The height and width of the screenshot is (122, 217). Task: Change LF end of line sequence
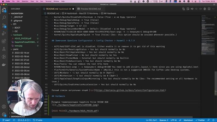coord(180,120)
